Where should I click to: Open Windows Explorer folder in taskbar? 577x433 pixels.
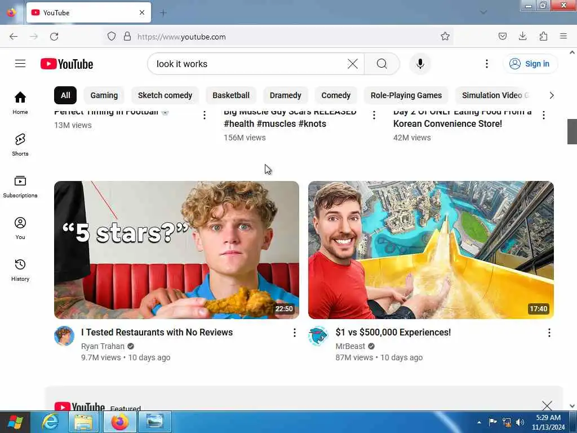[x=84, y=422]
